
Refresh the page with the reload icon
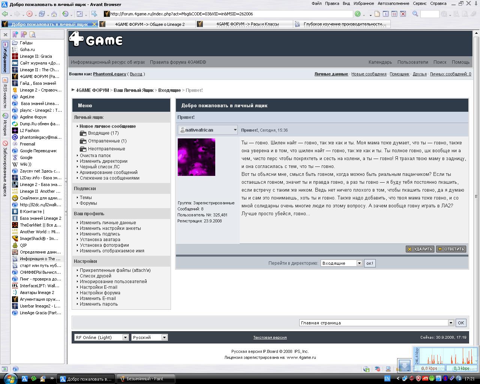click(42, 14)
